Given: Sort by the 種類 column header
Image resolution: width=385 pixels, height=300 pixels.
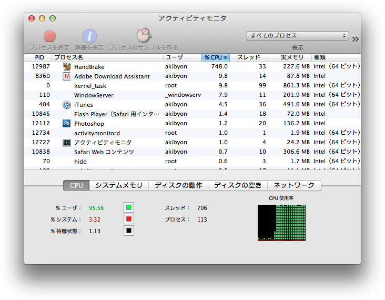Looking at the screenshot, I should 336,57.
